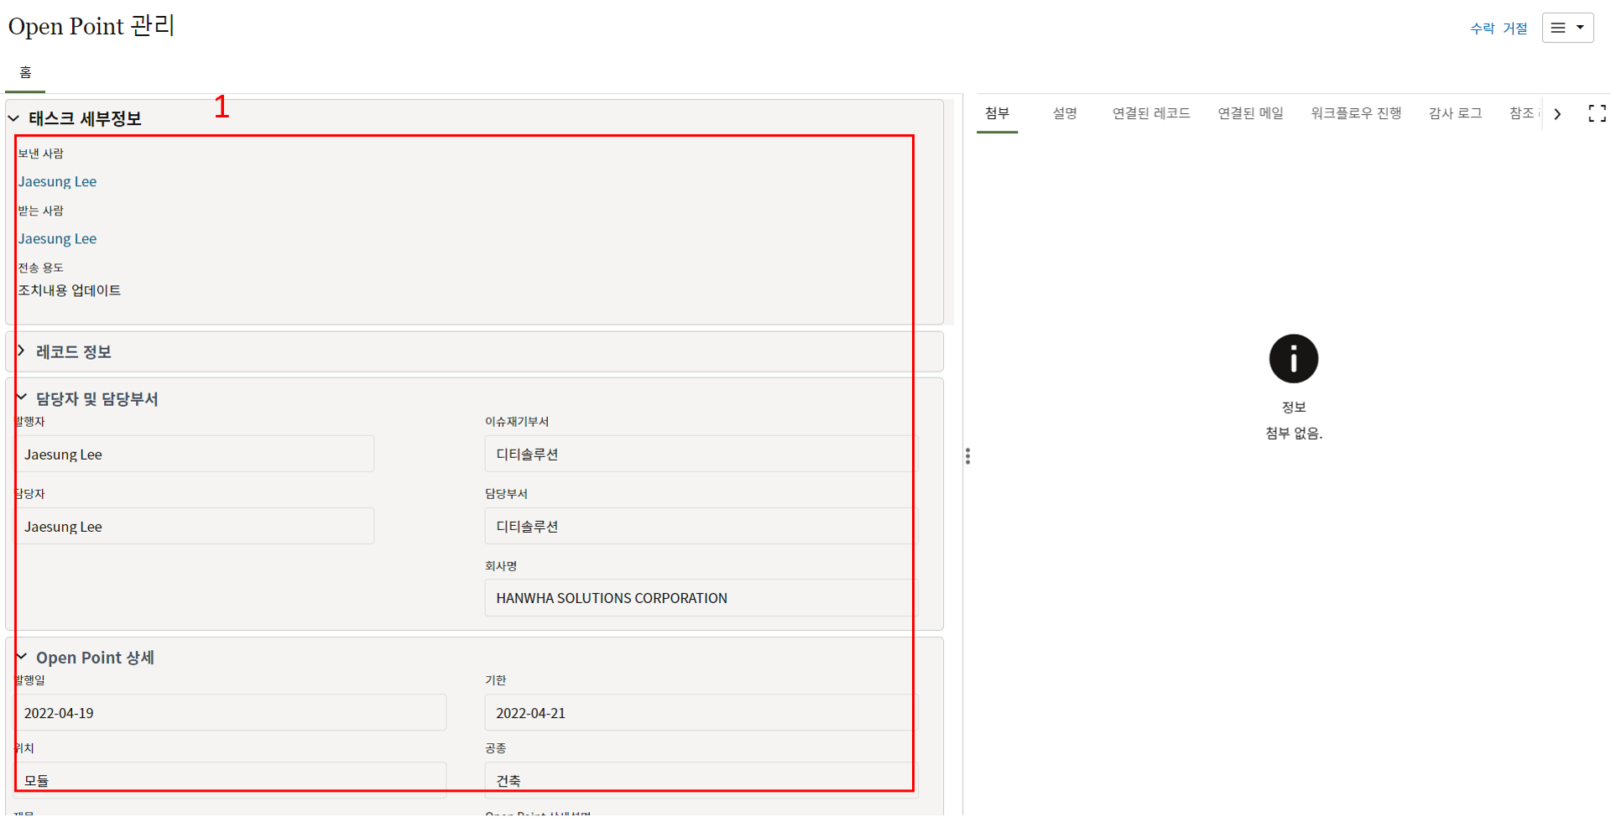The image size is (1611, 822).
Task: Expand the 레코드 정보 section
Action: tap(22, 351)
